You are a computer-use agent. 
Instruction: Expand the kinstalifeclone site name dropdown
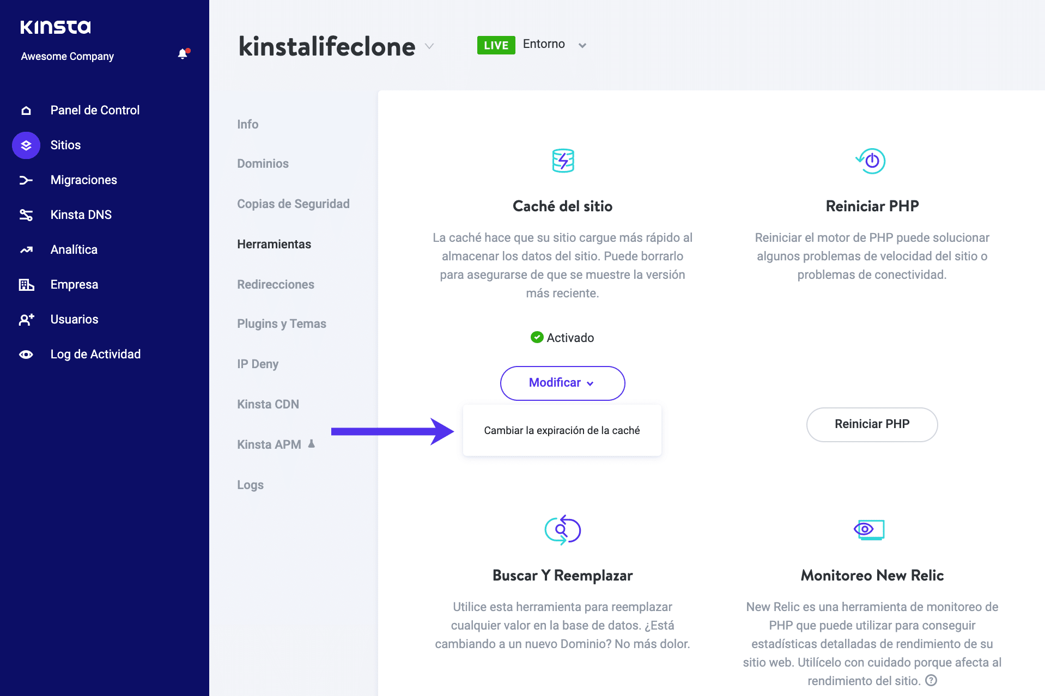pyautogui.click(x=429, y=46)
